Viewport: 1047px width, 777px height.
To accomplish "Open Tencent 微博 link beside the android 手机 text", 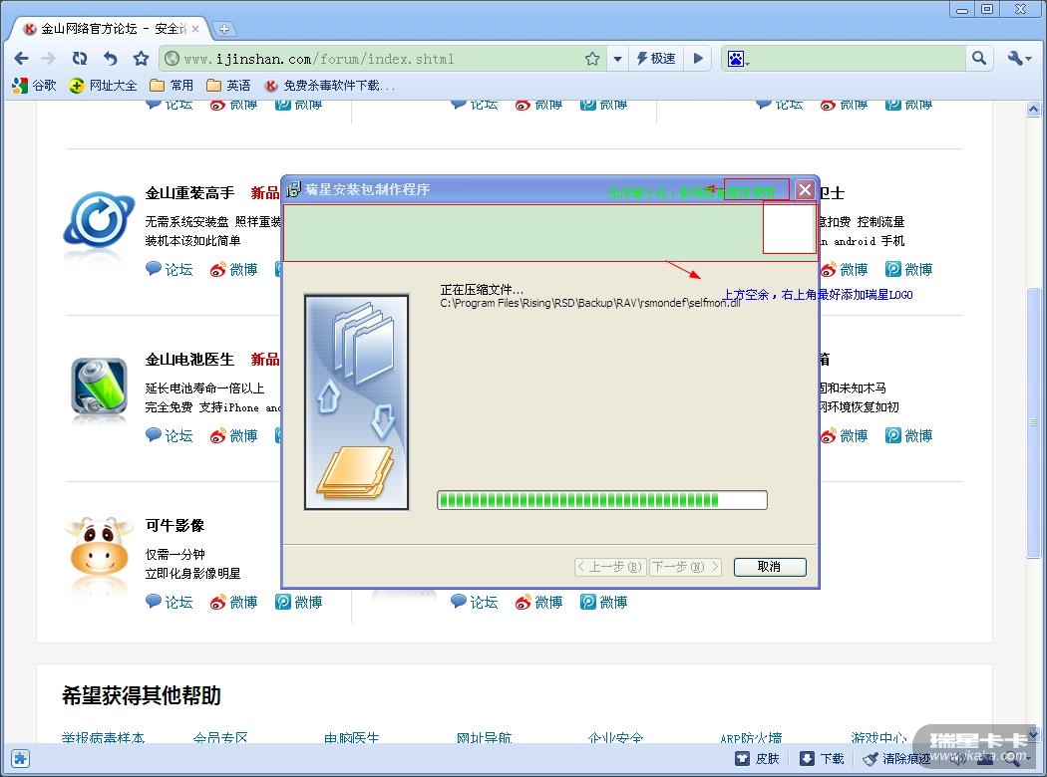I will (x=908, y=269).
